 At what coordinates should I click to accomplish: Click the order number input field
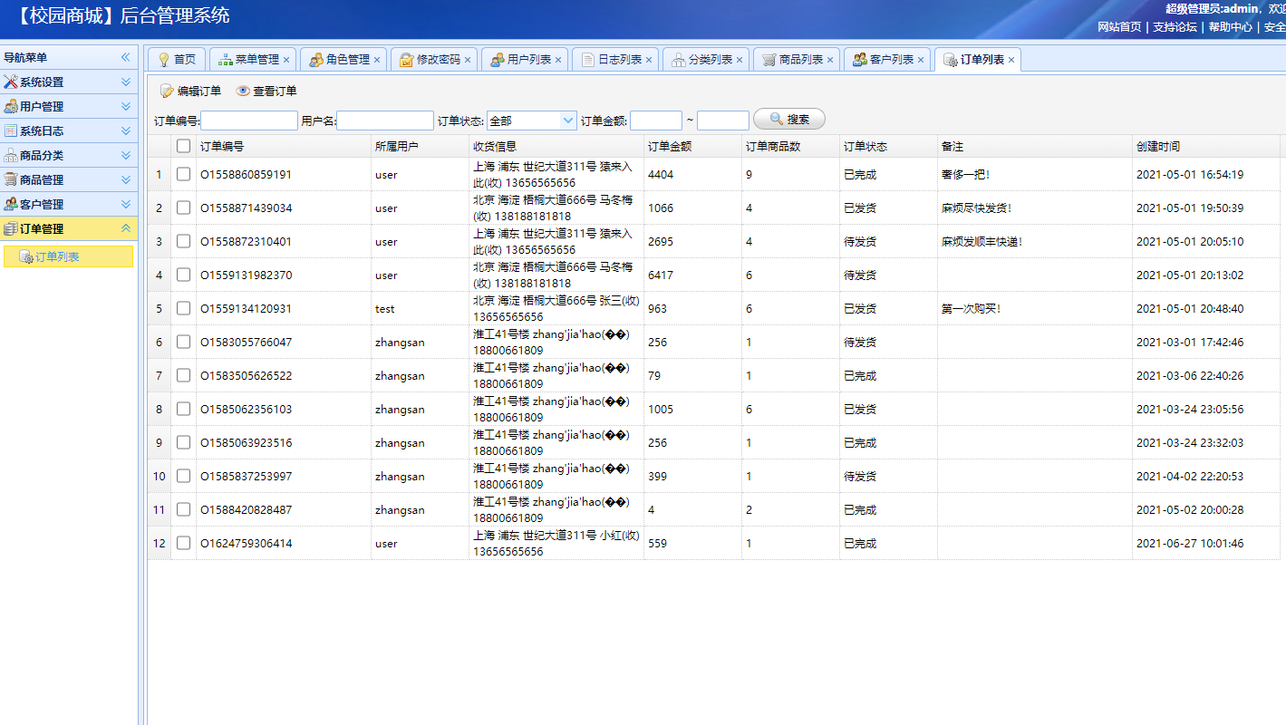(x=249, y=121)
